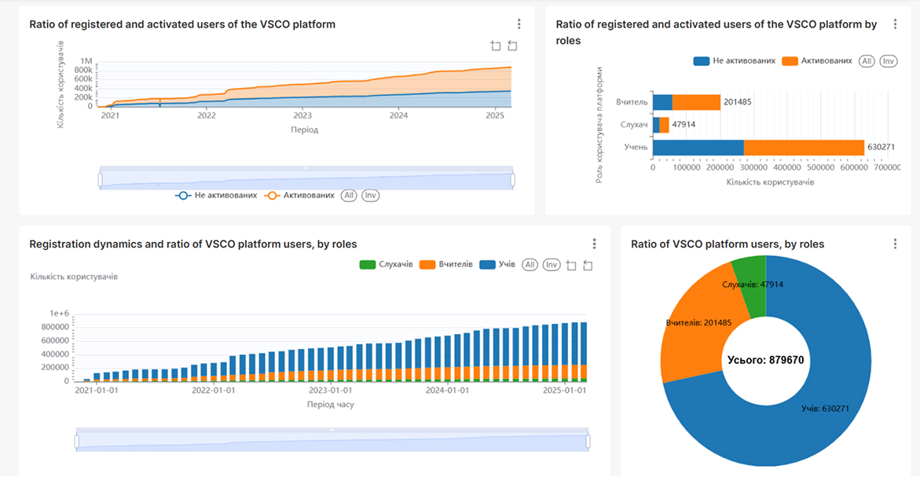The width and height of the screenshot is (920, 477).
Task: Click the 'Учень' category label on the bar chart
Action: point(636,147)
